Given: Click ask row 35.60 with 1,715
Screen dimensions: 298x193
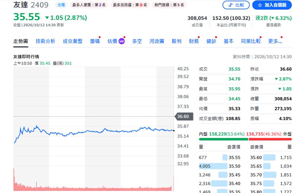Looking at the screenshot, I should pos(271,158).
